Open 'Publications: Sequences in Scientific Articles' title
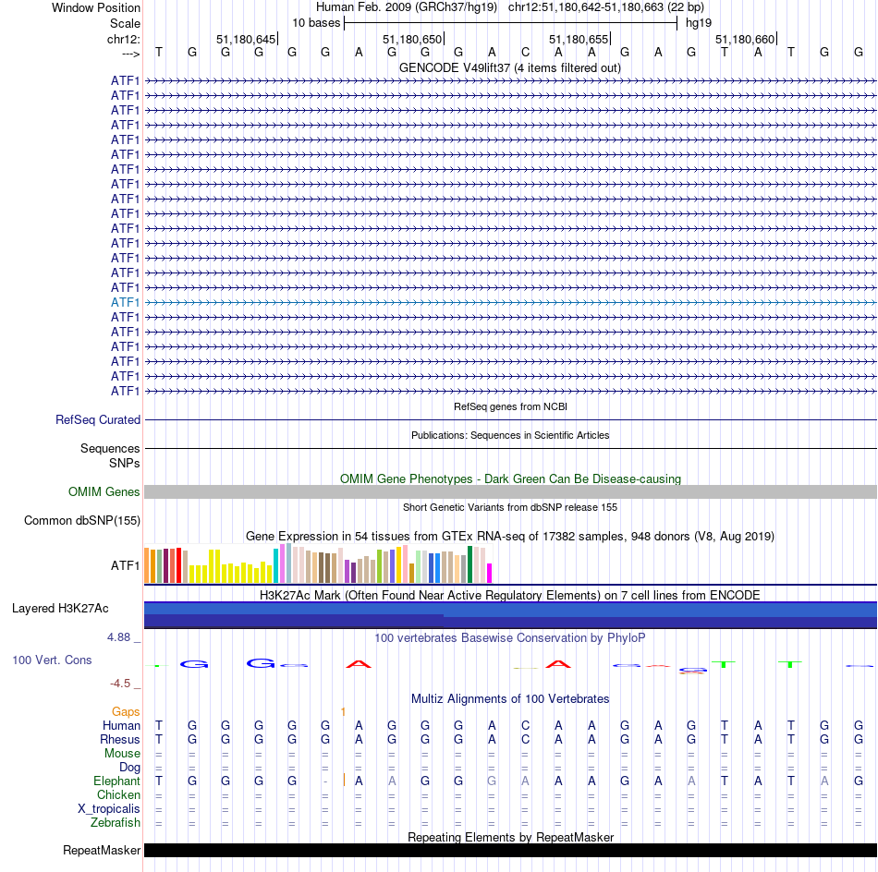 click(510, 435)
